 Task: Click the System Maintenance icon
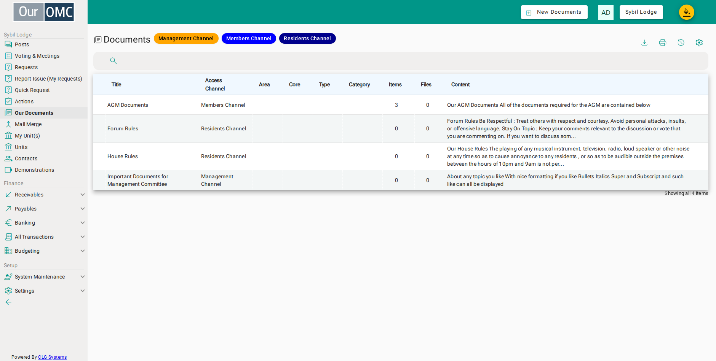(8, 277)
